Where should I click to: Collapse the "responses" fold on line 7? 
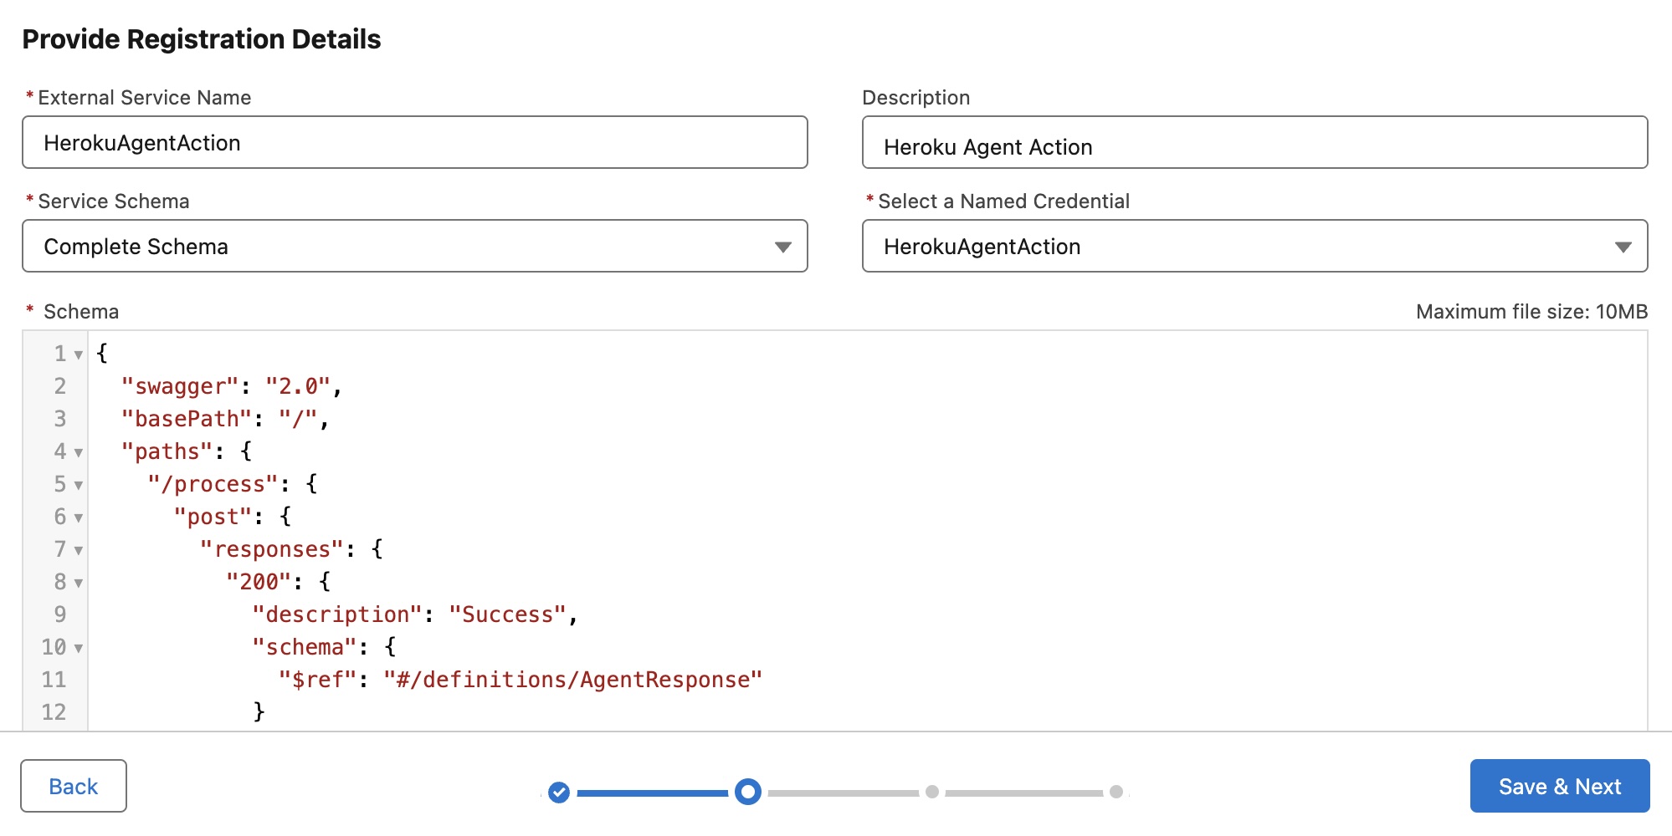click(x=78, y=550)
